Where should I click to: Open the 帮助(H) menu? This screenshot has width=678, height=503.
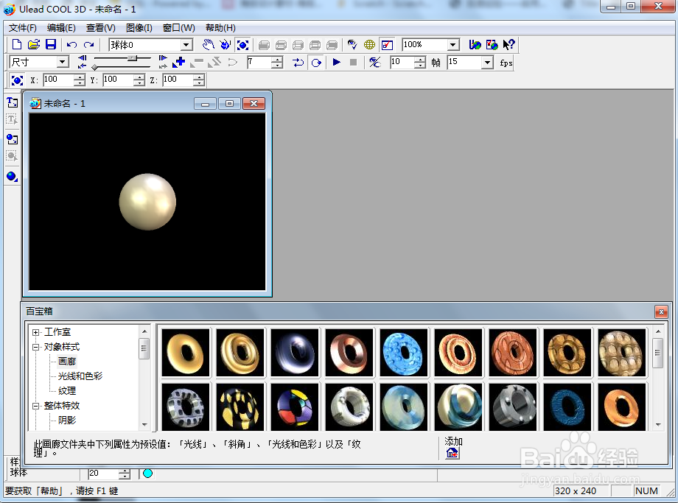220,28
